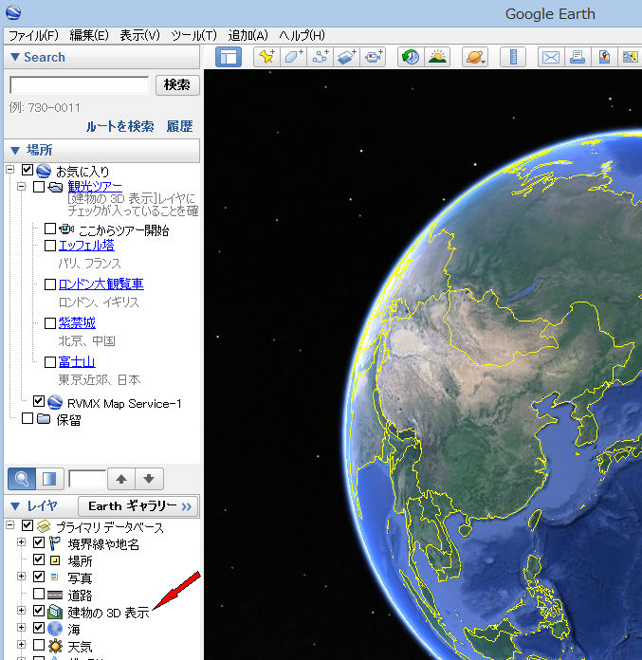Image resolution: width=642 pixels, height=660 pixels.
Task: Toggle the sunlight display icon
Action: (x=437, y=57)
